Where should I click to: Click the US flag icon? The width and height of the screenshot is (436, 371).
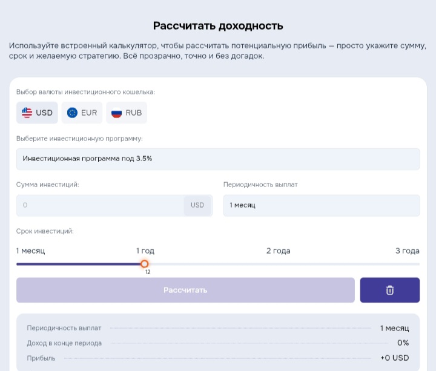pyautogui.click(x=27, y=113)
